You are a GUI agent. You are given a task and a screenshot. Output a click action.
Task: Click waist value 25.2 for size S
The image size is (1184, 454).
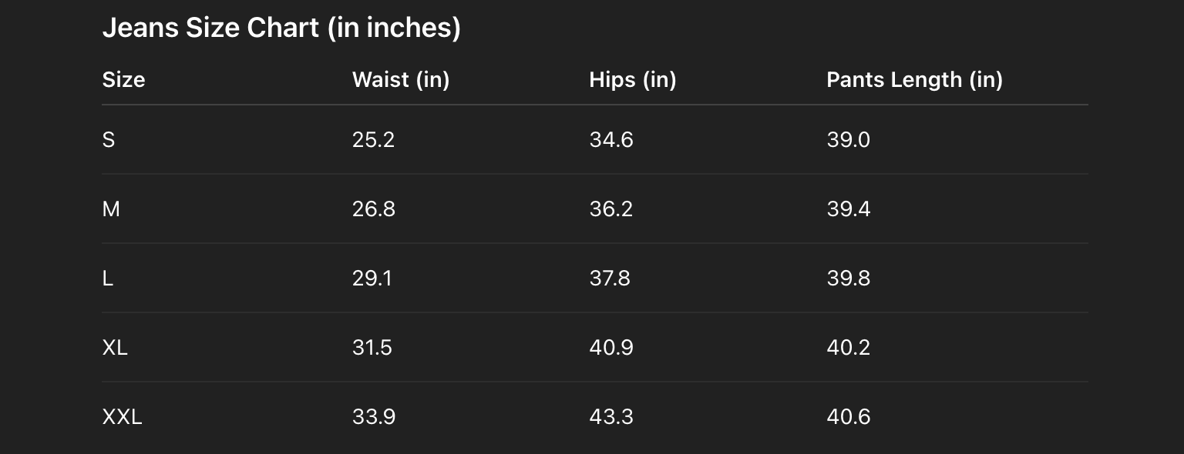(x=373, y=140)
